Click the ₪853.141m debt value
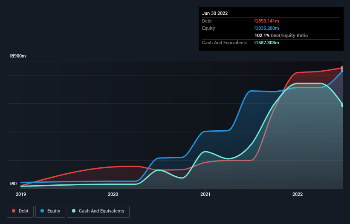 [x=267, y=21]
